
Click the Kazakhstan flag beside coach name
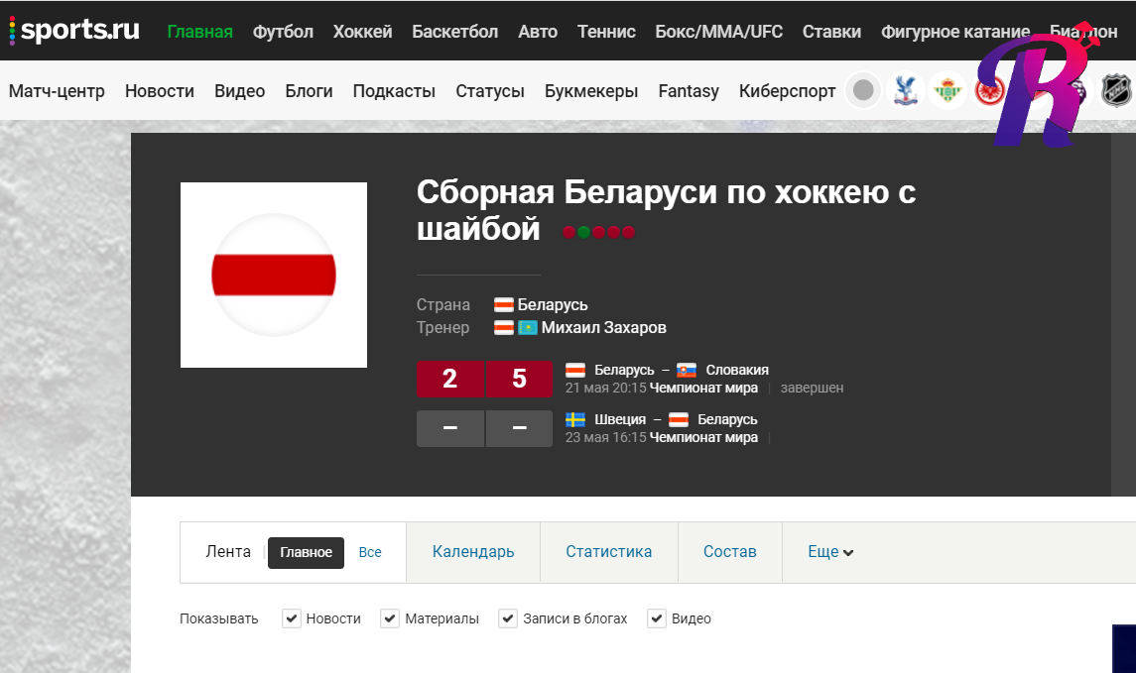[x=528, y=328]
